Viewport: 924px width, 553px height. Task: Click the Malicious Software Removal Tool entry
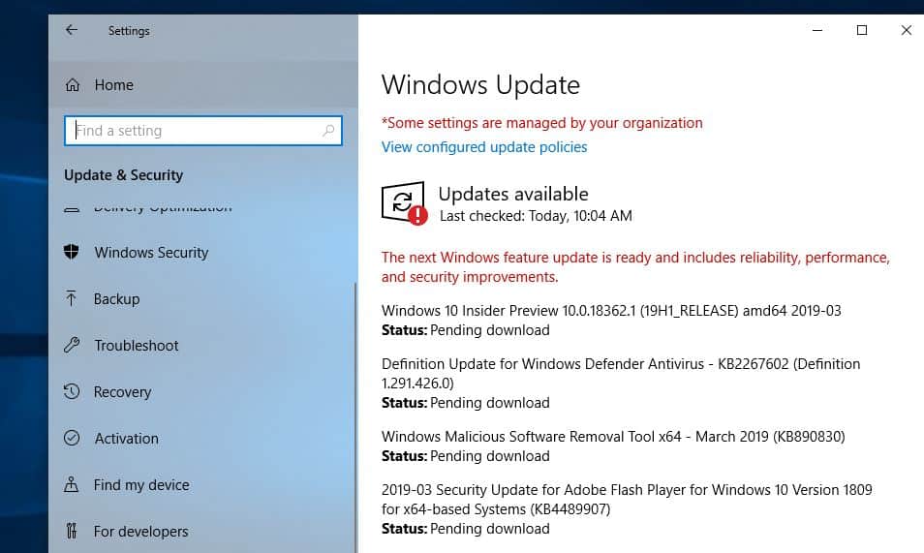[x=613, y=436]
